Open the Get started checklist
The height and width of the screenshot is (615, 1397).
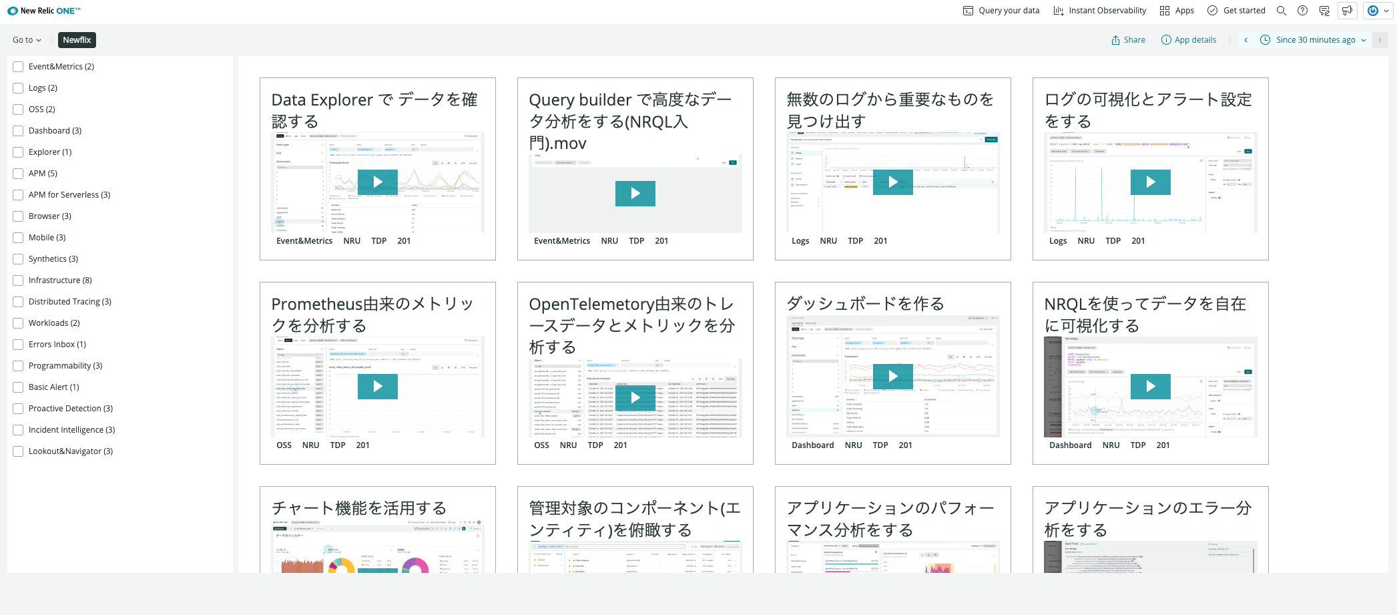pyautogui.click(x=1236, y=11)
